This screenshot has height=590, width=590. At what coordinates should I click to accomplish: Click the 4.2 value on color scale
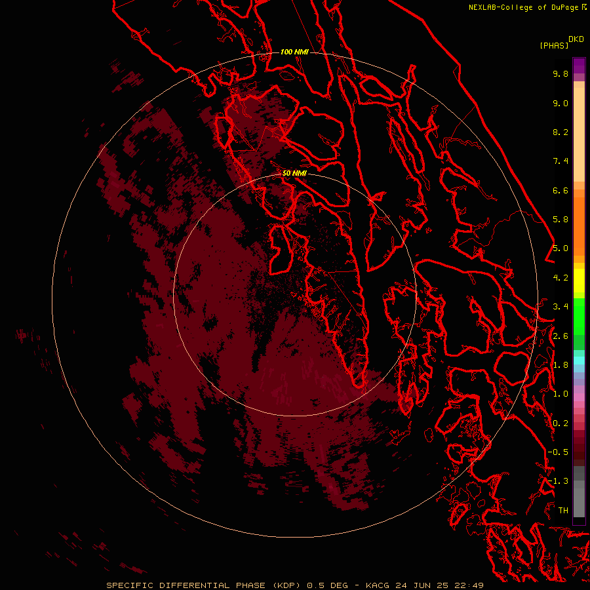pos(560,278)
